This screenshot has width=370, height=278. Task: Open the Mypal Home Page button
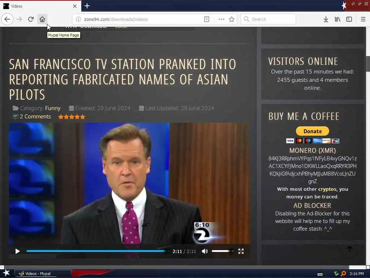pos(42,19)
